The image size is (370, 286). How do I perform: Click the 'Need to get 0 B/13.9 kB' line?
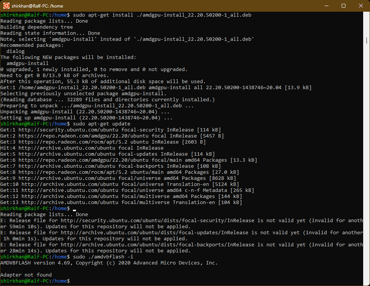pyautogui.click(x=55, y=75)
